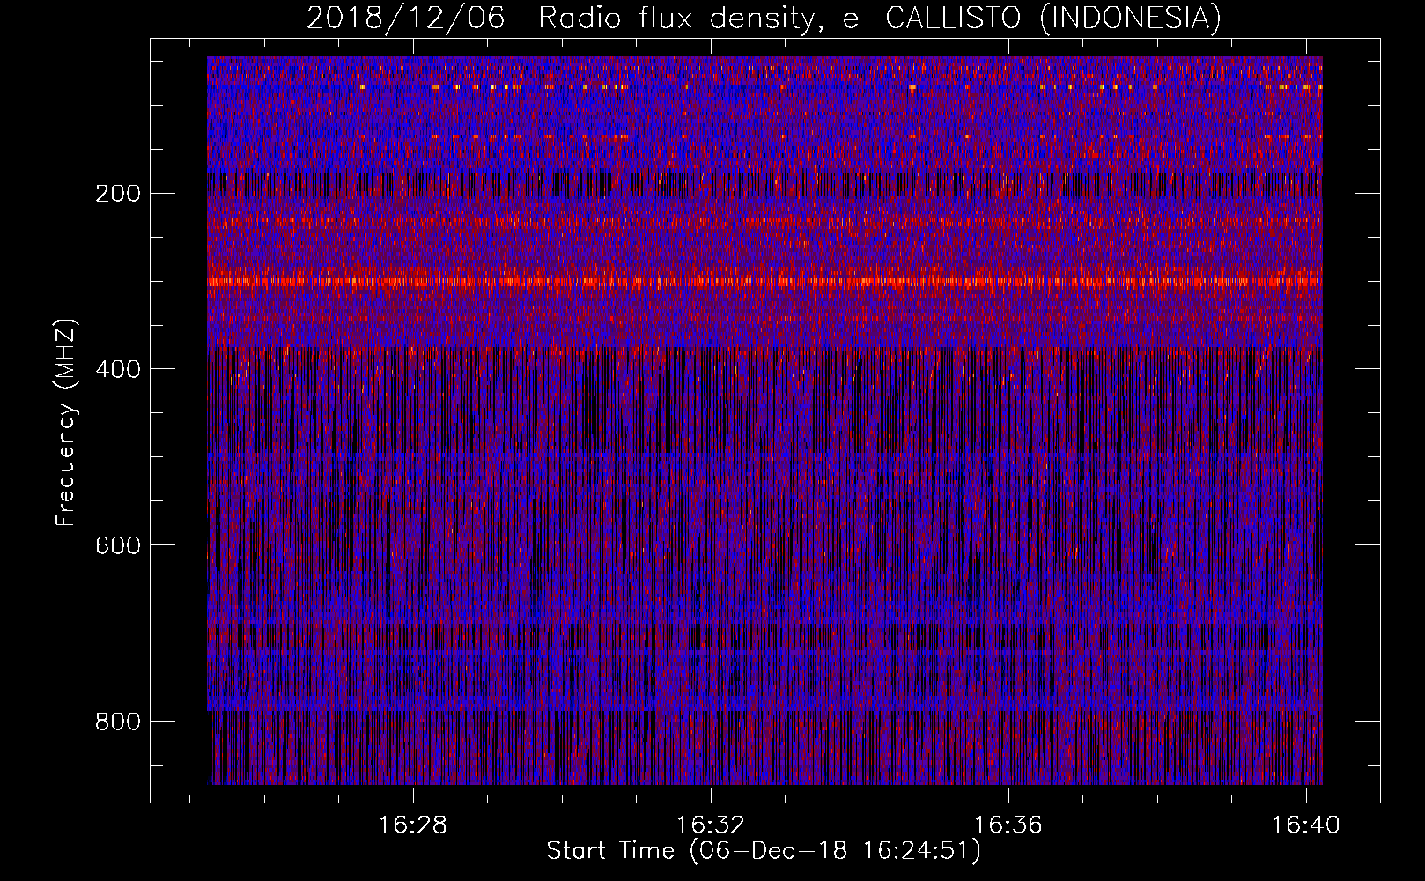Select the 'Start Time (06-Dec-18 16:24:51)' label

click(x=764, y=851)
